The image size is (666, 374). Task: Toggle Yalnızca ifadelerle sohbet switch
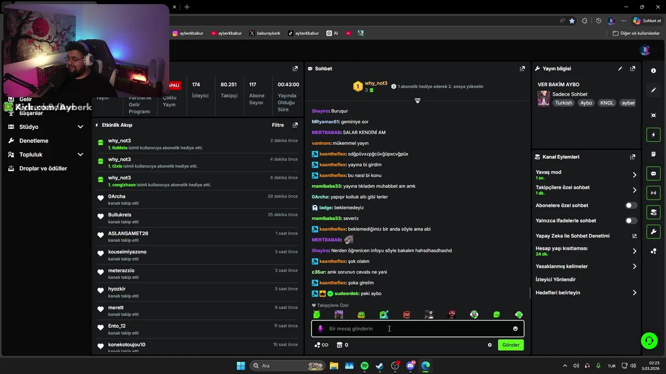click(x=631, y=221)
